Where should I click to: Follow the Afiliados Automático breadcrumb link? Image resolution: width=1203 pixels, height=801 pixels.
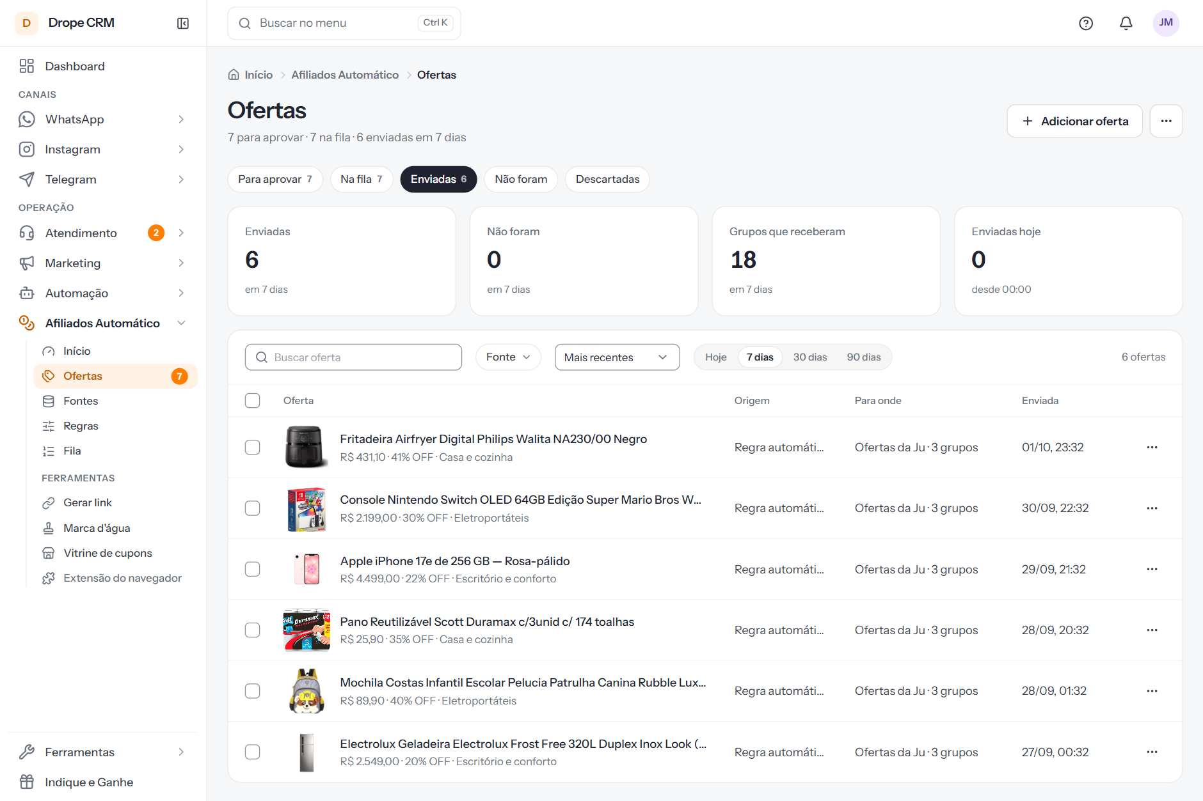(x=345, y=75)
